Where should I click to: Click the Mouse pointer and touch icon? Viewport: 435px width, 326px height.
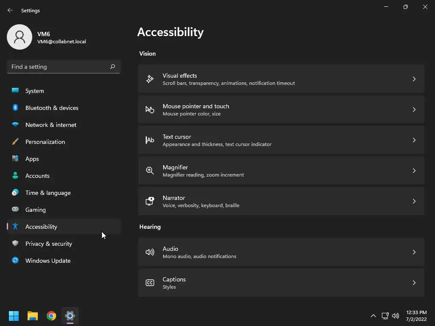coord(150,110)
